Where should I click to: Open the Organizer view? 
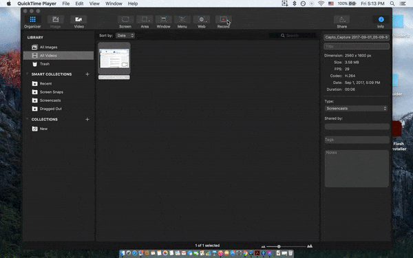pyautogui.click(x=32, y=22)
